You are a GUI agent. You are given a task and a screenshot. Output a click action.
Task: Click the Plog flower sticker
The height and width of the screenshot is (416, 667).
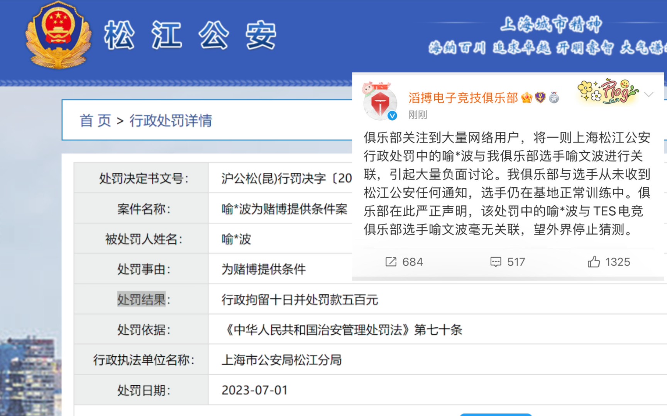click(x=608, y=91)
